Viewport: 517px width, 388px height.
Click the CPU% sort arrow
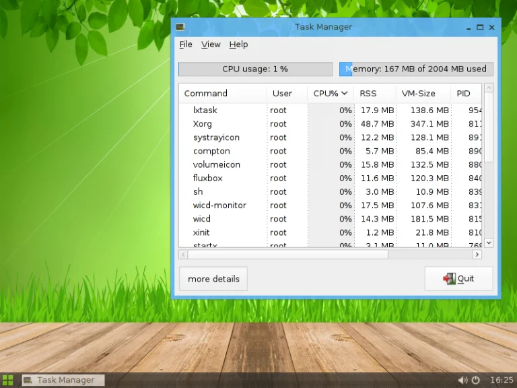point(345,94)
